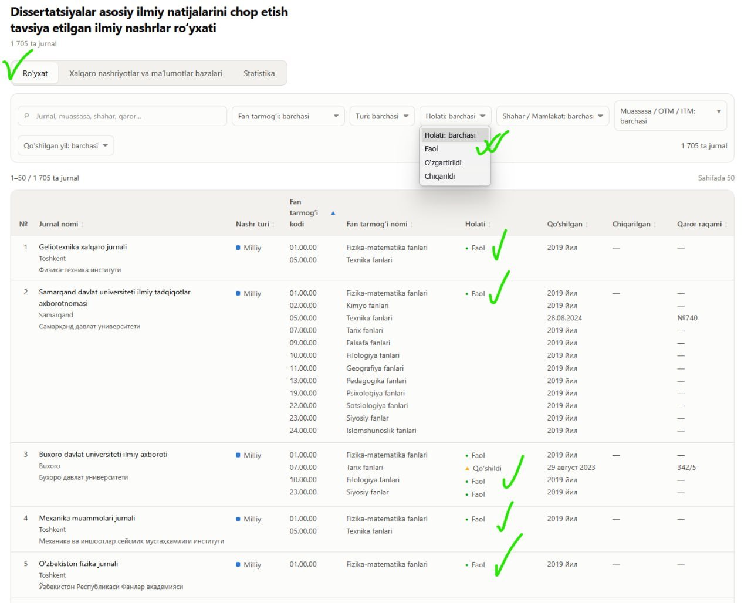Open Holati: barchasi dropdown

455,116
